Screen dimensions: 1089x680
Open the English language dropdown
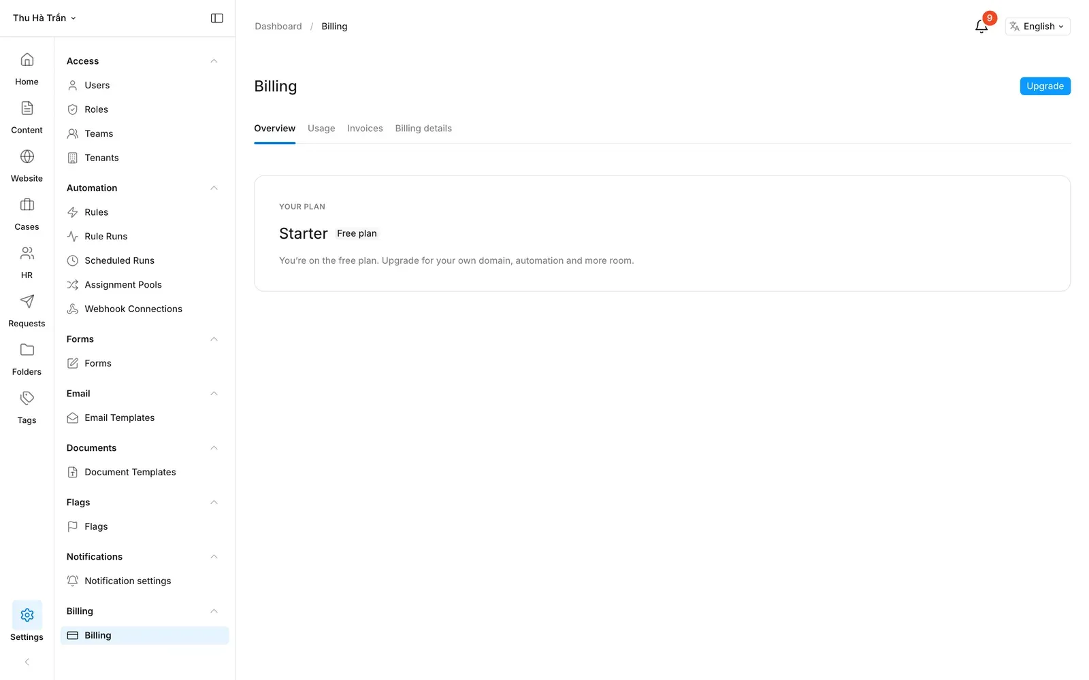[x=1037, y=27]
